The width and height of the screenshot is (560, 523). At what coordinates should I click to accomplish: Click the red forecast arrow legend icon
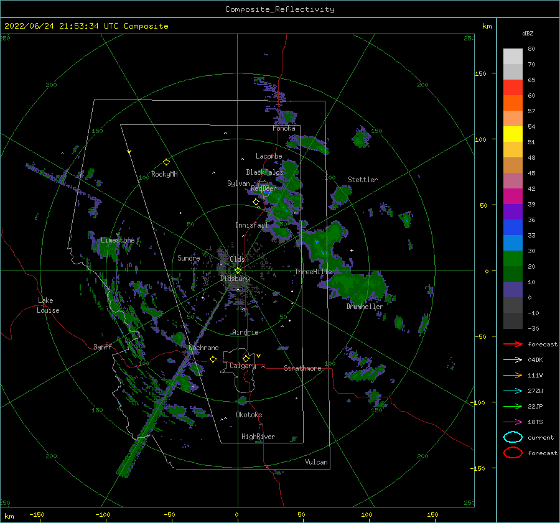tap(513, 344)
